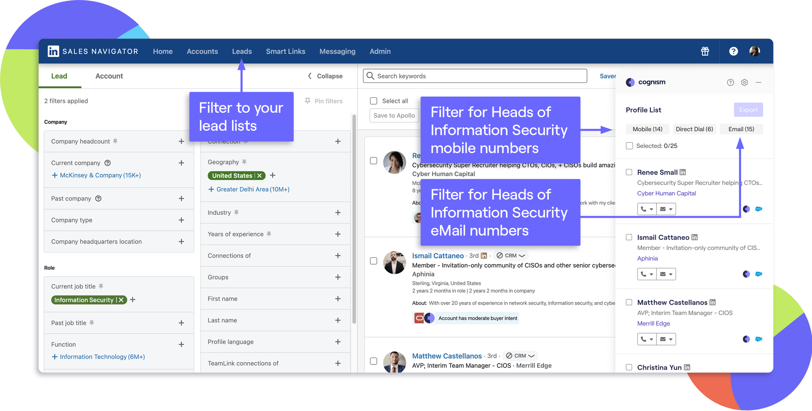
Task: Open Accounts in navigation bar
Action: [x=202, y=51]
